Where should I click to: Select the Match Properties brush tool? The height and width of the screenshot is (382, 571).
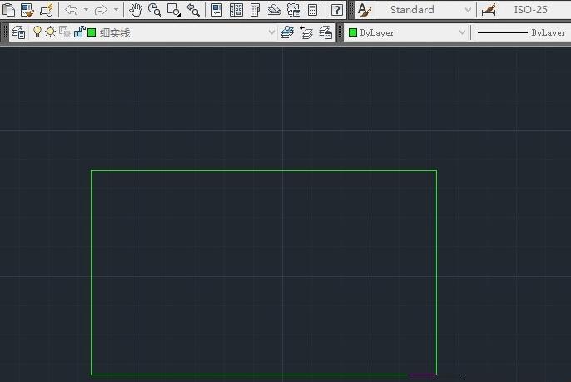[x=27, y=10]
